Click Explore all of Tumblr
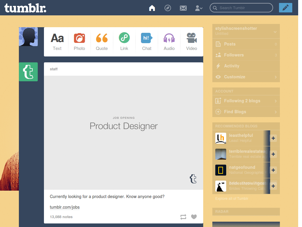 [232, 198]
